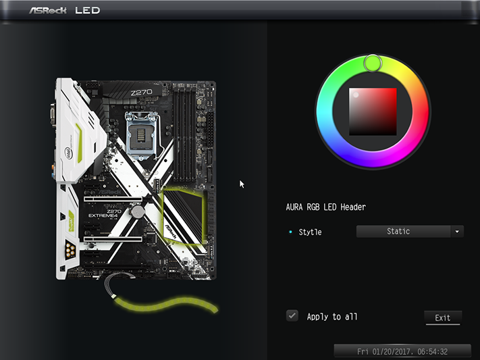Click the Stytle label text

click(310, 232)
